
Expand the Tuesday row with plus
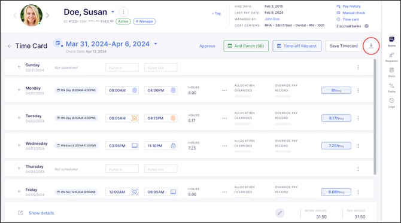[19, 118]
